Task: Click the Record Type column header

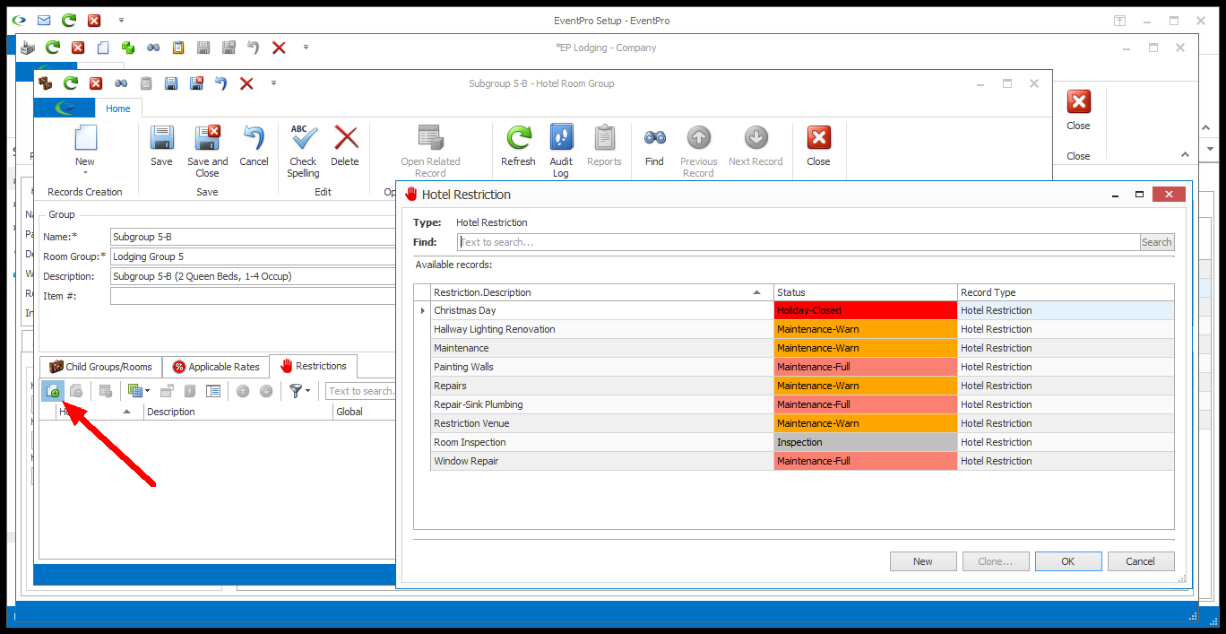Action: click(x=1066, y=292)
